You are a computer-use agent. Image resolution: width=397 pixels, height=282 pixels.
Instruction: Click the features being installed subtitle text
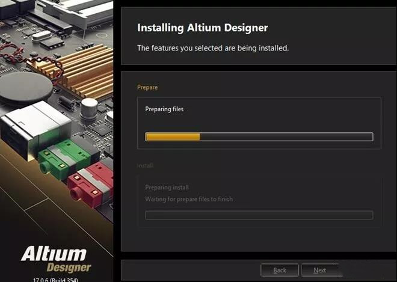tap(213, 48)
